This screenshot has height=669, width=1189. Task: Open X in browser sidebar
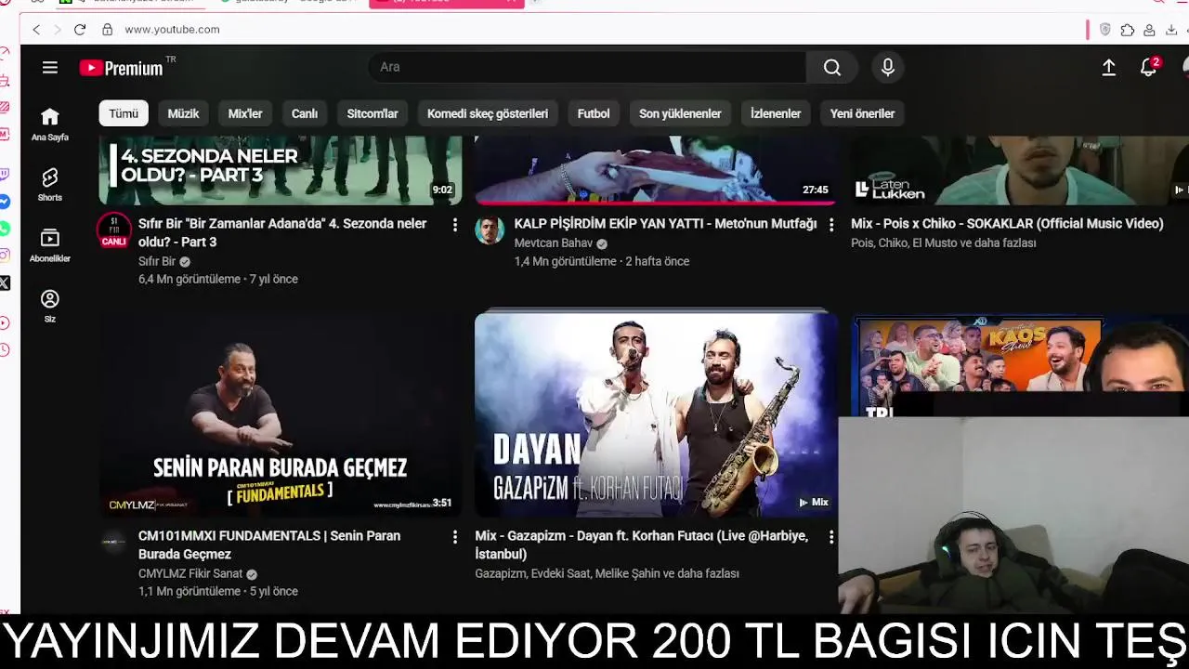tap(6, 282)
